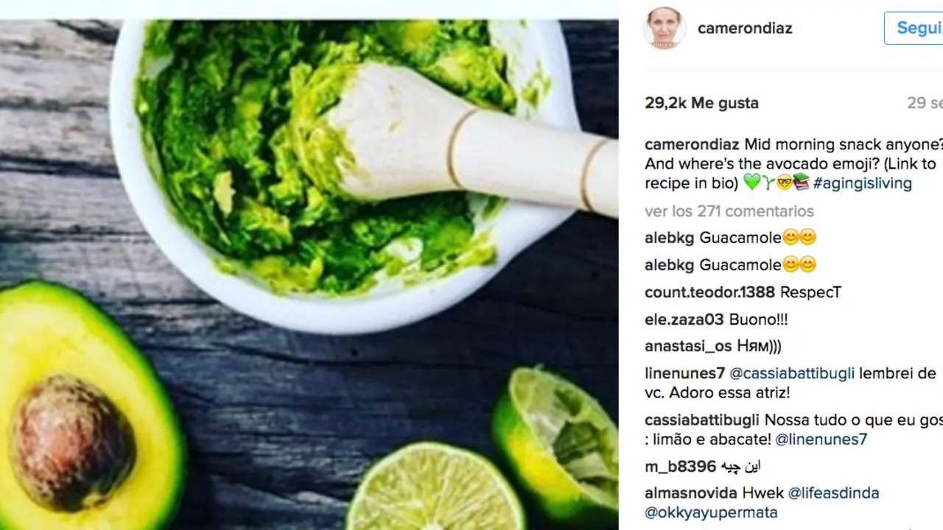
Task: Open the #agingisliving hashtag
Action: 862,183
